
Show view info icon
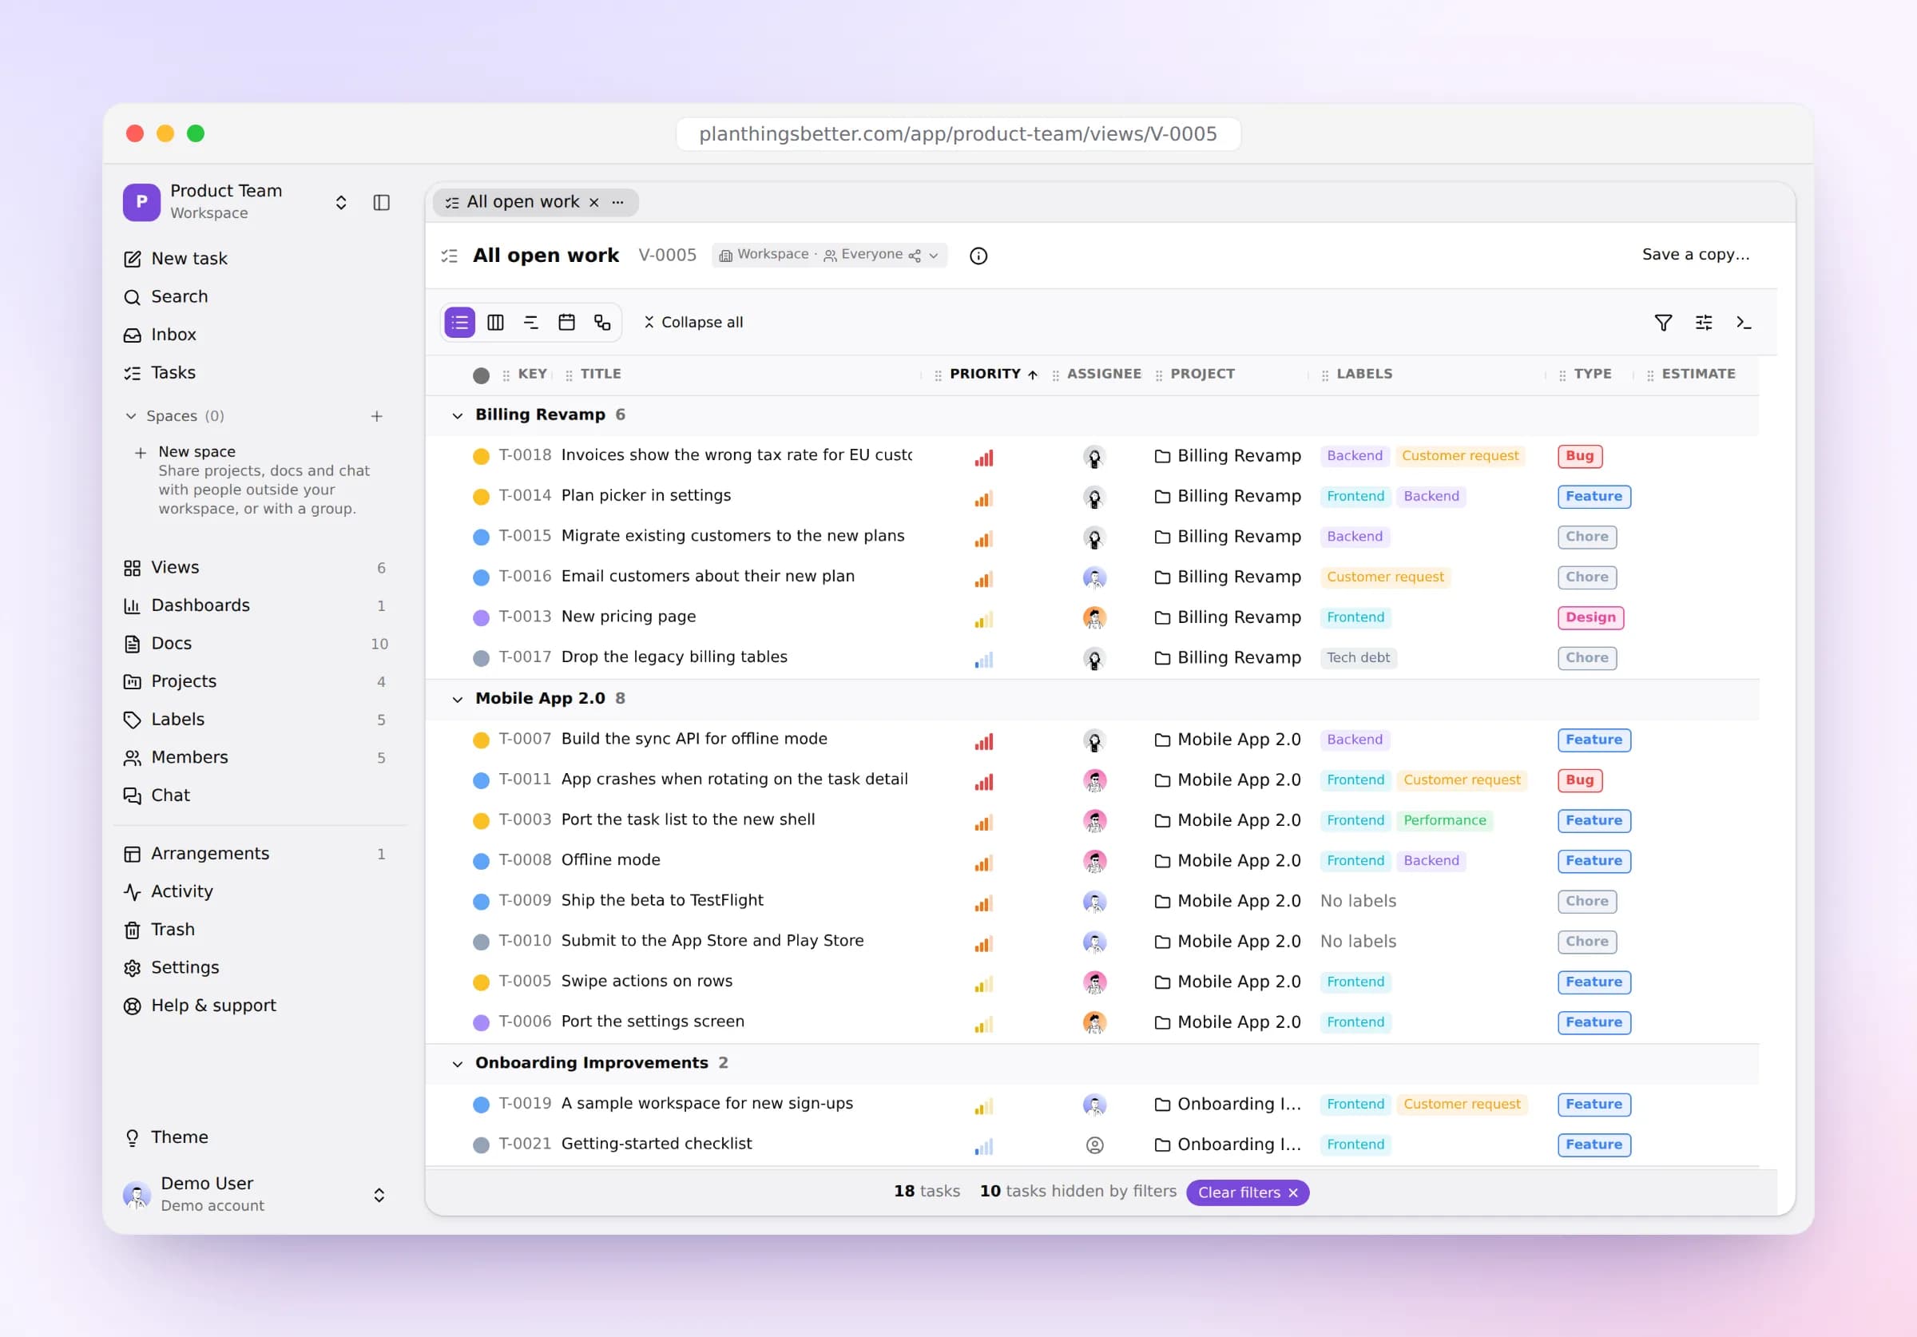tap(978, 256)
